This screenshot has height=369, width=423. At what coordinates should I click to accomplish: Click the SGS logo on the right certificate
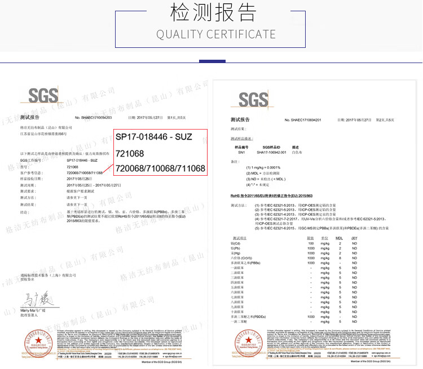click(253, 99)
